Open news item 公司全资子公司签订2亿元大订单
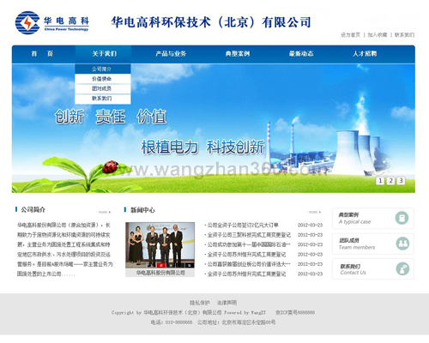429x343 pixels. (x=243, y=226)
